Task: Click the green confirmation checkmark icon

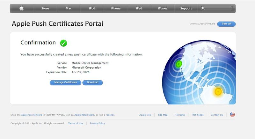Action: (63, 43)
